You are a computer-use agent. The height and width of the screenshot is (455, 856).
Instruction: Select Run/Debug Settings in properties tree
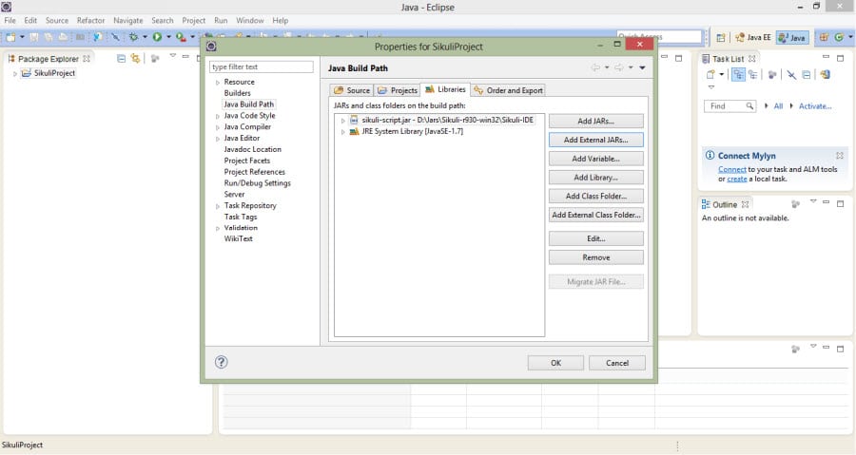[257, 183]
